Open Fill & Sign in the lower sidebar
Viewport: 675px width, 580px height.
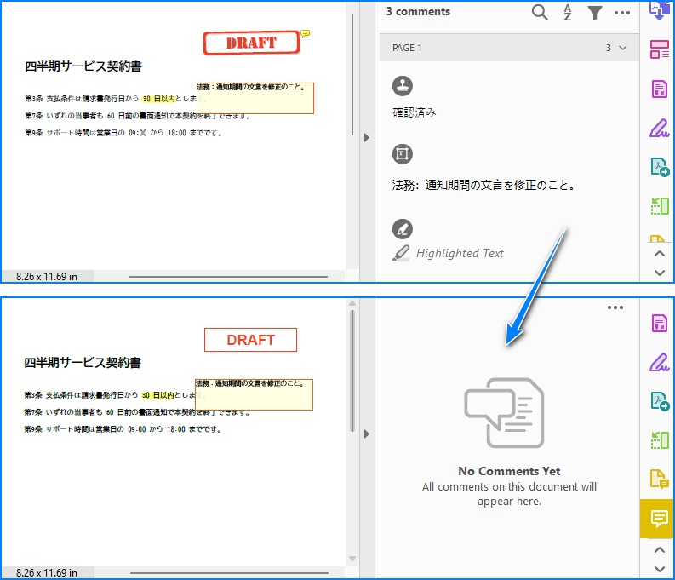click(659, 362)
